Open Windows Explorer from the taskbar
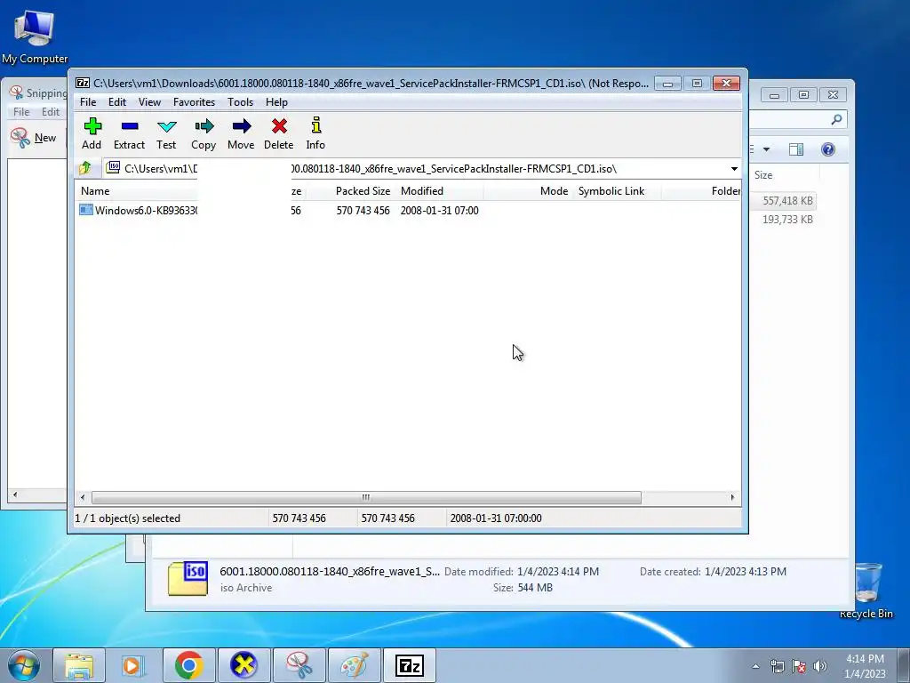The width and height of the screenshot is (910, 683). [79, 665]
